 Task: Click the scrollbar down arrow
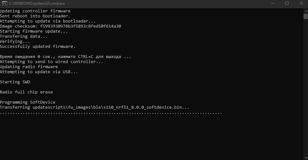pos(305,158)
